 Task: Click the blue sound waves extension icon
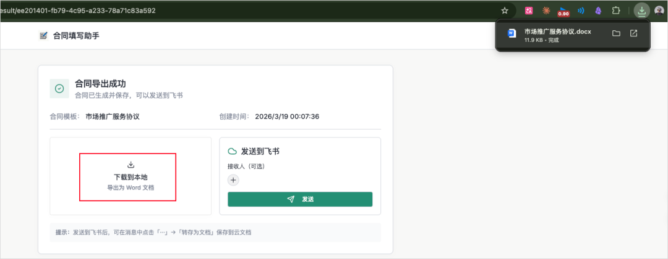581,10
